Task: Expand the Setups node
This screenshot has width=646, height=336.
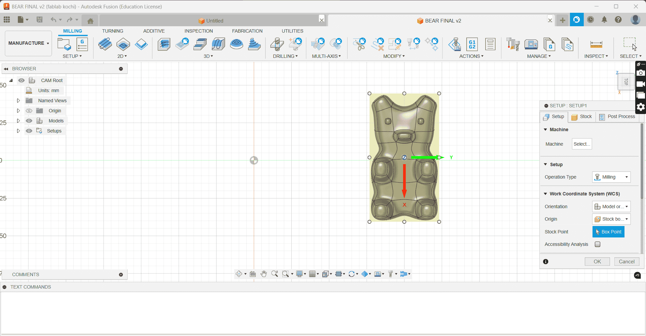Action: coord(19,131)
